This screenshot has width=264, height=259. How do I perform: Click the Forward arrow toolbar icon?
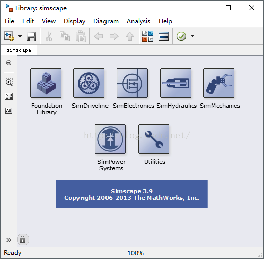click(x=114, y=36)
